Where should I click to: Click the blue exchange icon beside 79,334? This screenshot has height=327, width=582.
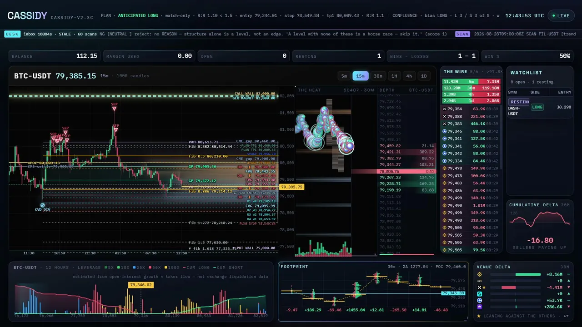444,161
